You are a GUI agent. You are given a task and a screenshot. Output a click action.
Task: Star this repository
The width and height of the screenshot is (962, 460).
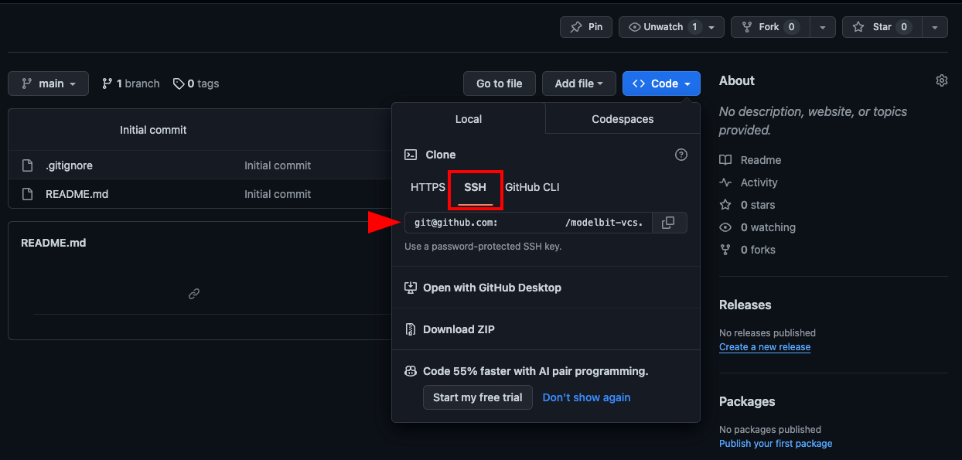(882, 27)
